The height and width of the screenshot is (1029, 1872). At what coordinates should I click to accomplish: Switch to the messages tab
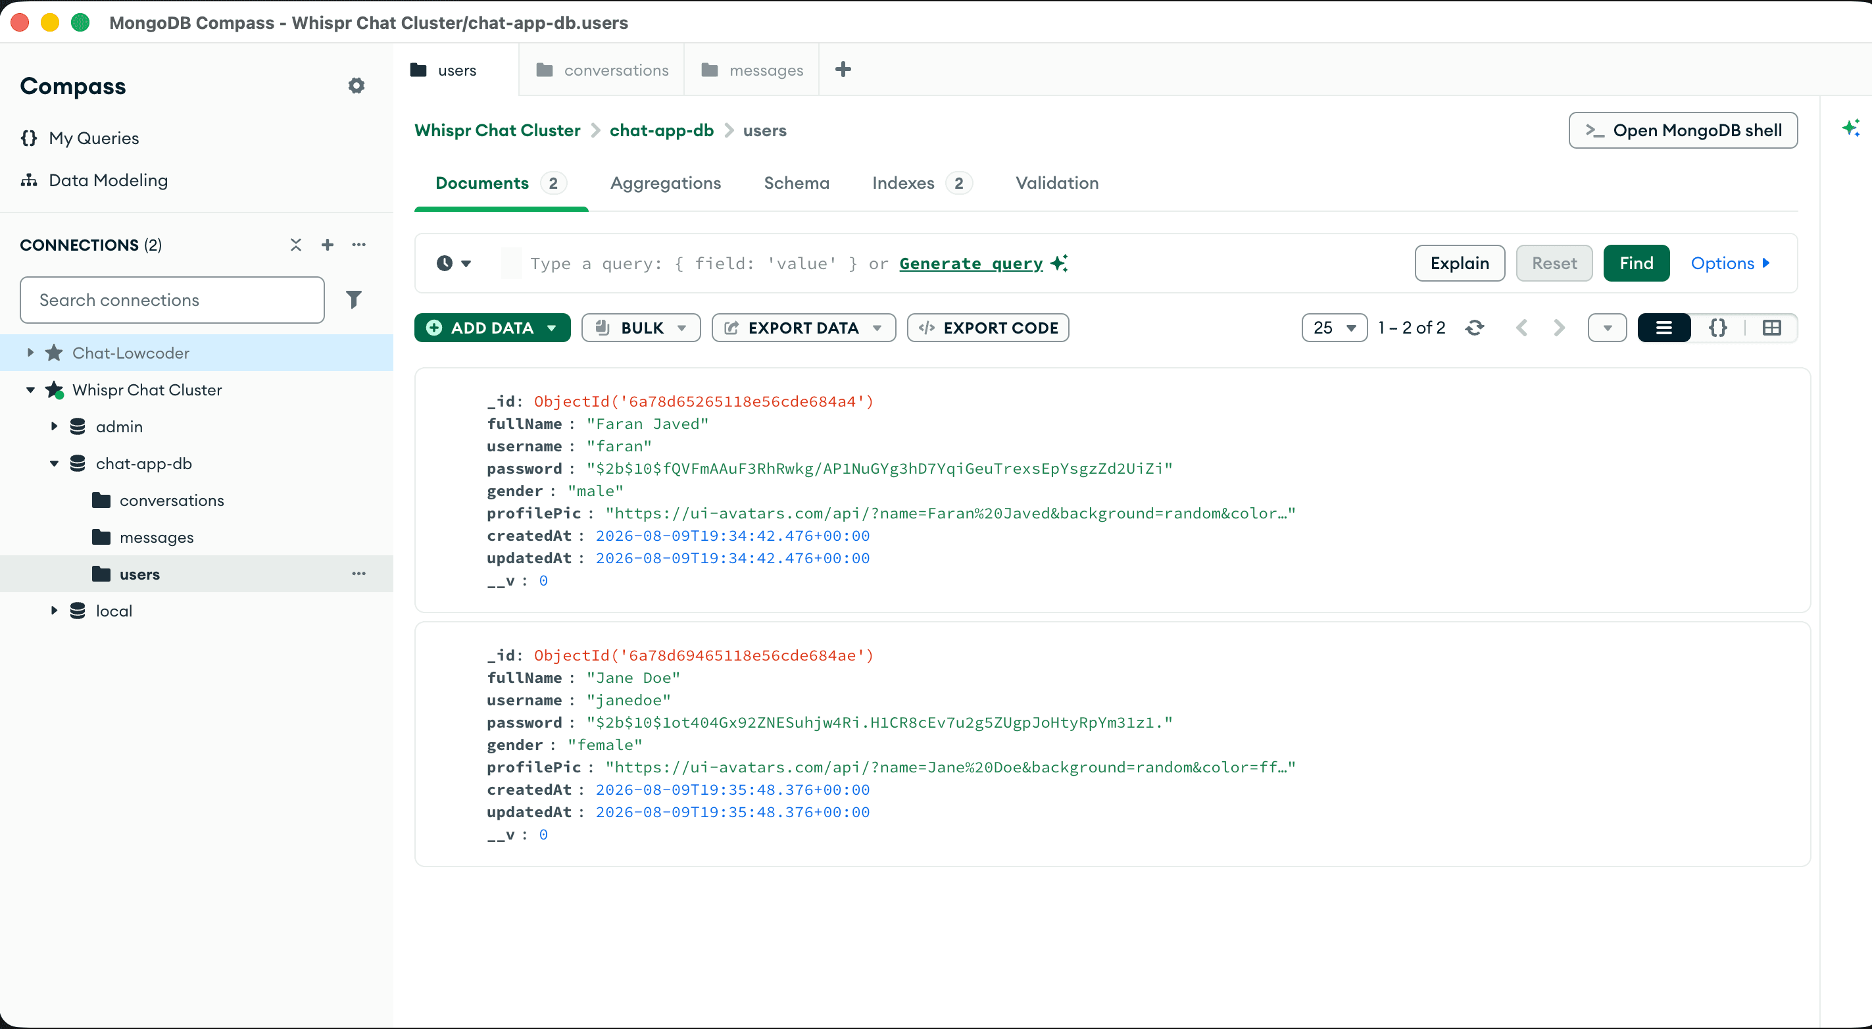coord(752,70)
